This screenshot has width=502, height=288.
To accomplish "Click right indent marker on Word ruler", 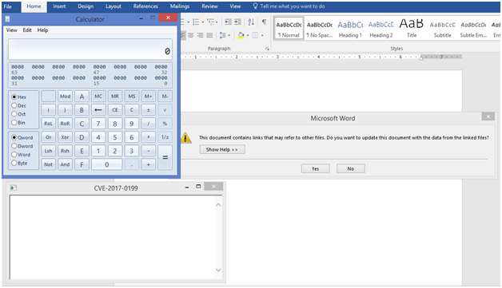I will [421, 58].
